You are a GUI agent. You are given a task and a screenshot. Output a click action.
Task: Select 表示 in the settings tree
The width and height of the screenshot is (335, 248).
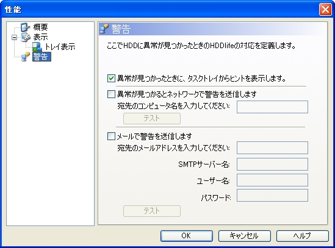coord(40,37)
